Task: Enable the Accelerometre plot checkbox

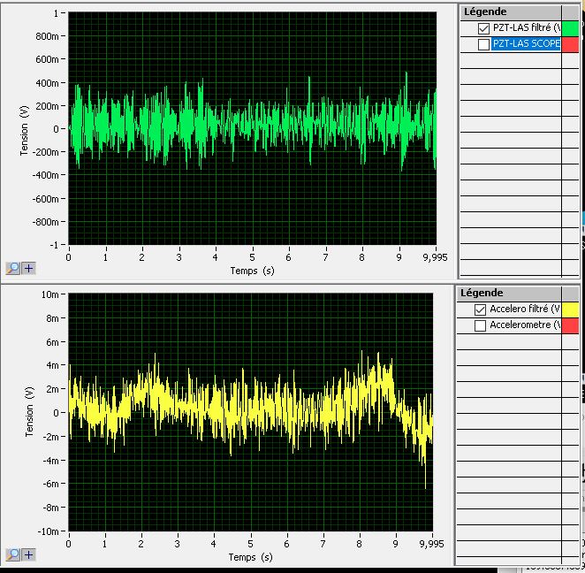Action: [x=481, y=325]
